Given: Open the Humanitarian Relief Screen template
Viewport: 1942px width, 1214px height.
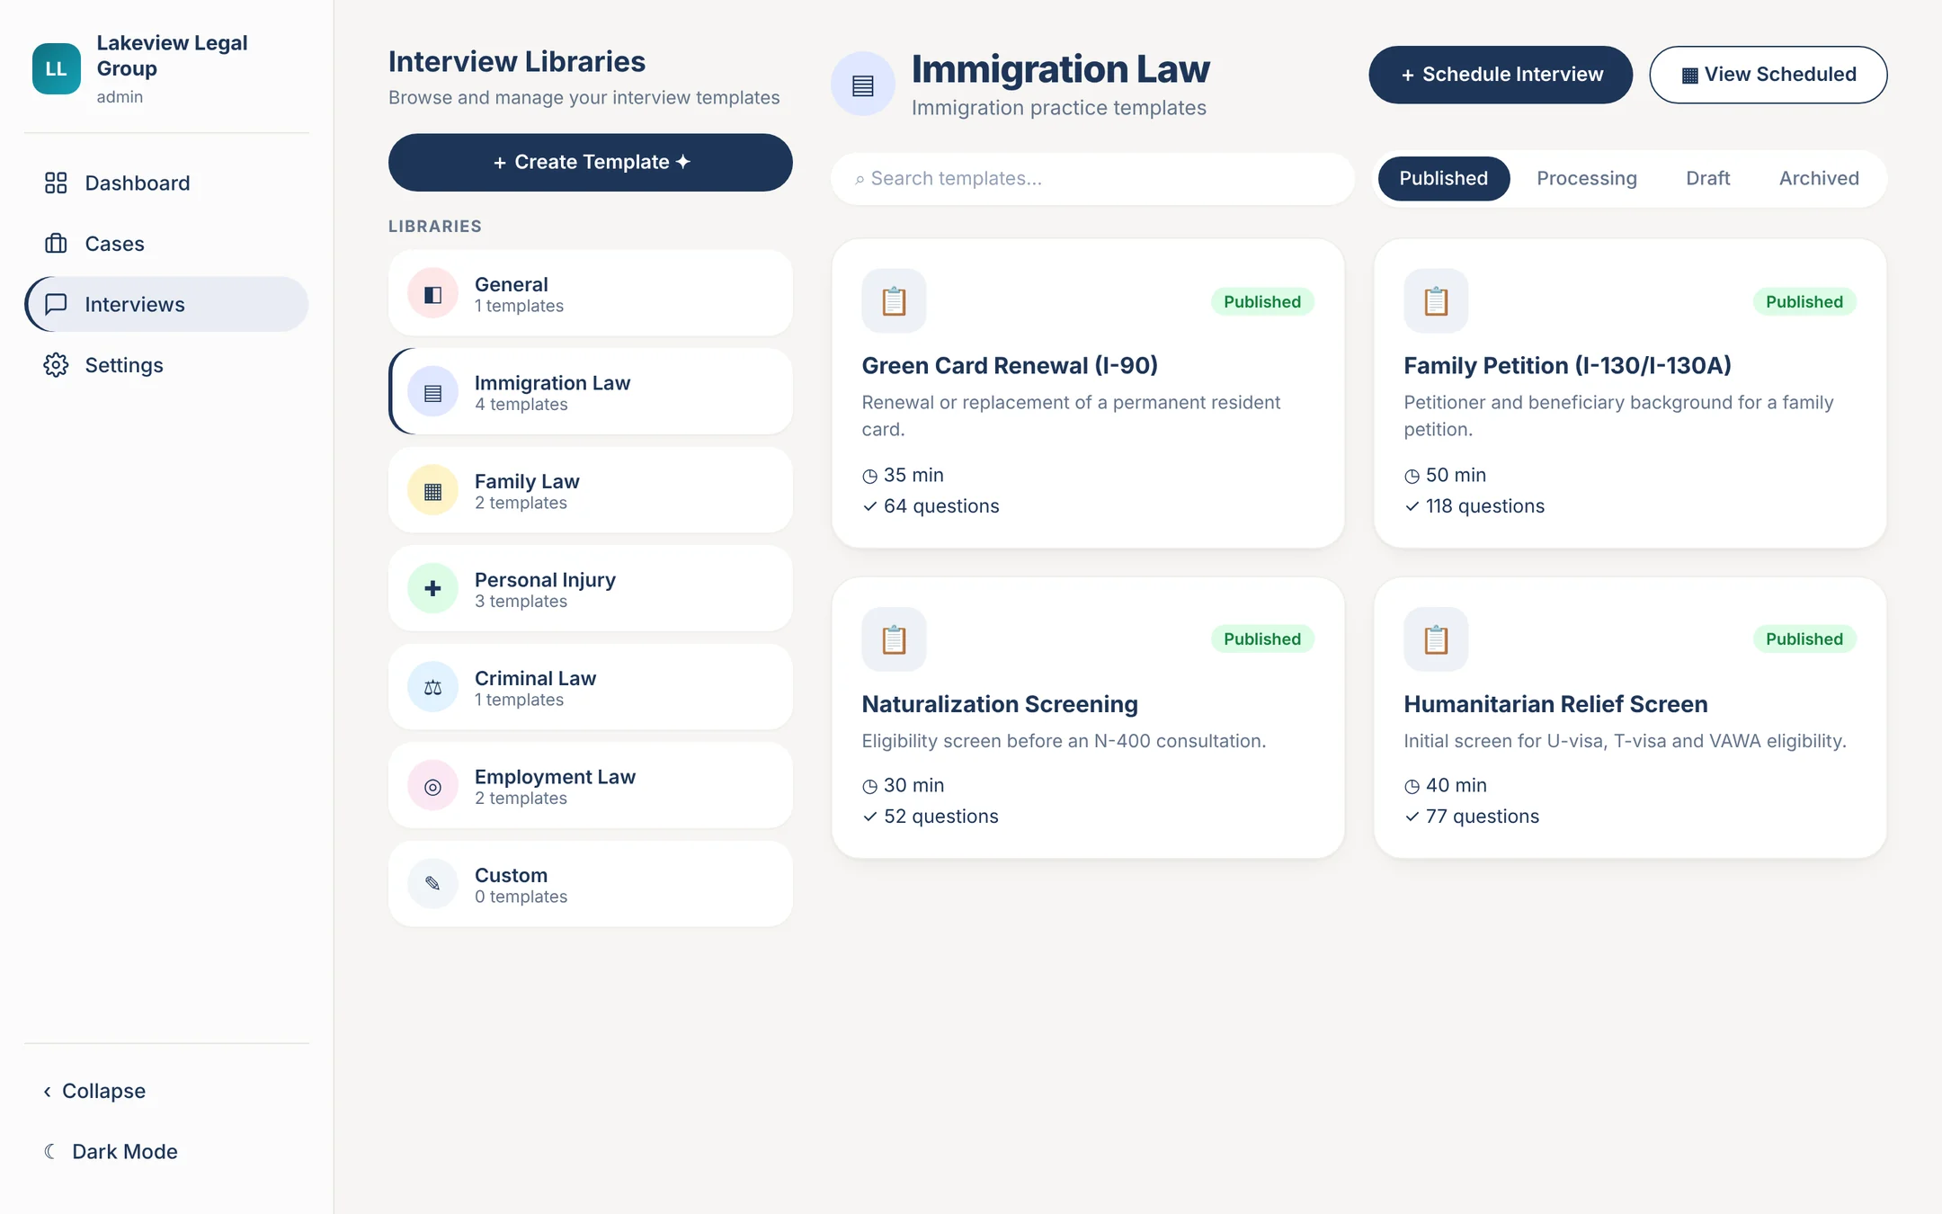Looking at the screenshot, I should (x=1630, y=718).
